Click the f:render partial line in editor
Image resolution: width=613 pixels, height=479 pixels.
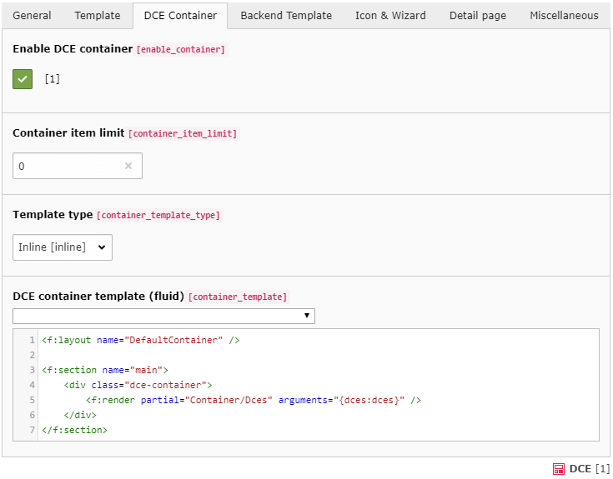pyautogui.click(x=253, y=400)
